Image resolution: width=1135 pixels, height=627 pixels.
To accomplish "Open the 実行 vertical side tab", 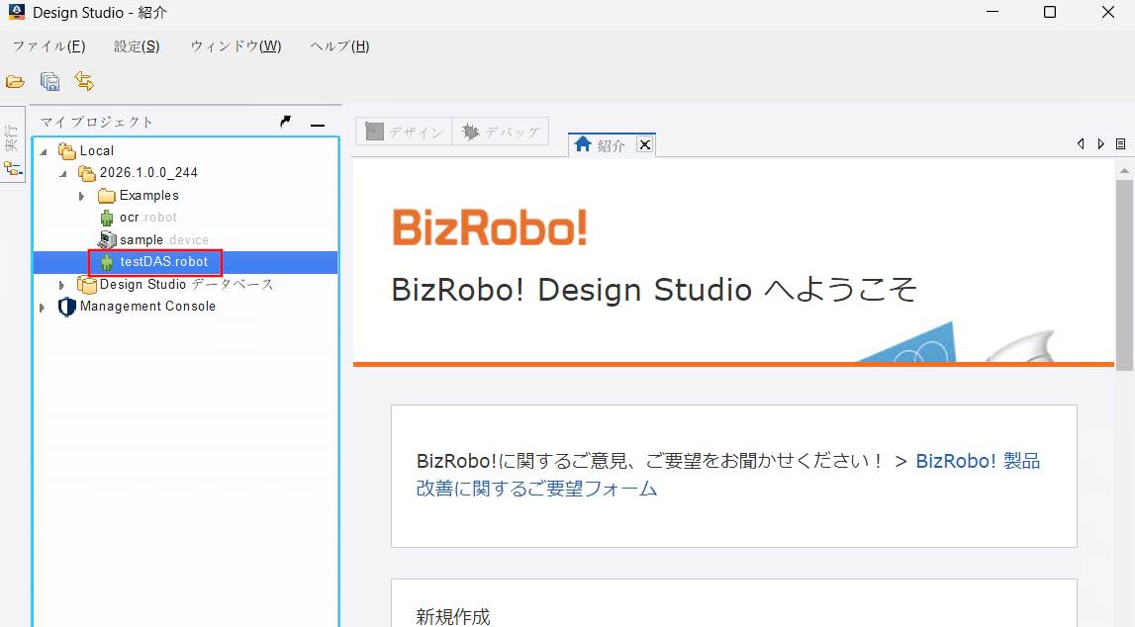I will point(12,137).
